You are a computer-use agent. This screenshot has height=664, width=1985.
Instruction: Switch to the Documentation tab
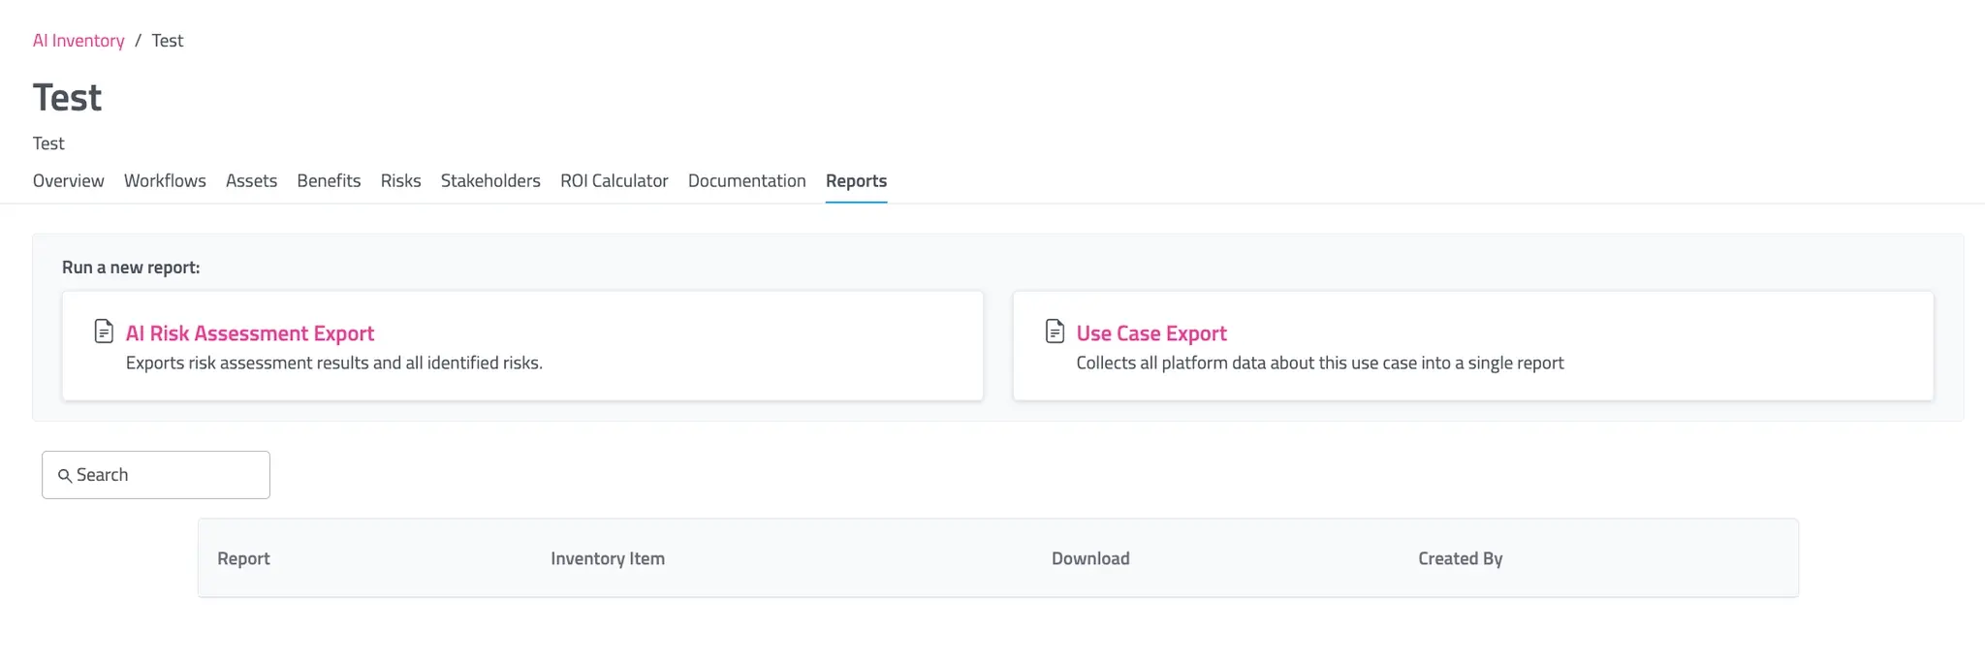click(x=747, y=181)
